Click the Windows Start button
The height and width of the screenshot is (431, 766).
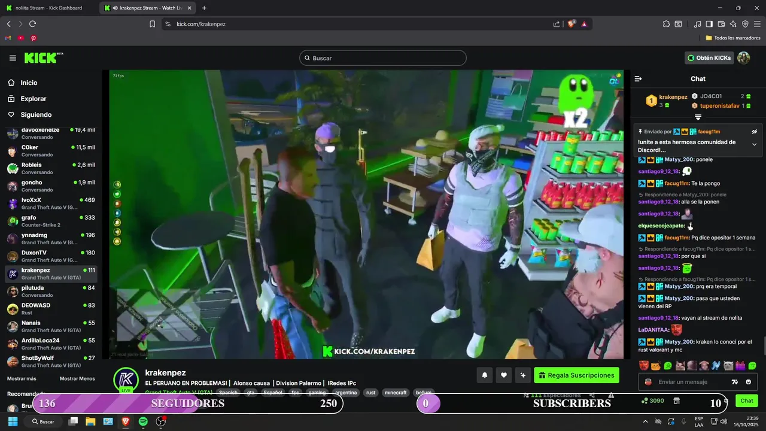[13, 421]
